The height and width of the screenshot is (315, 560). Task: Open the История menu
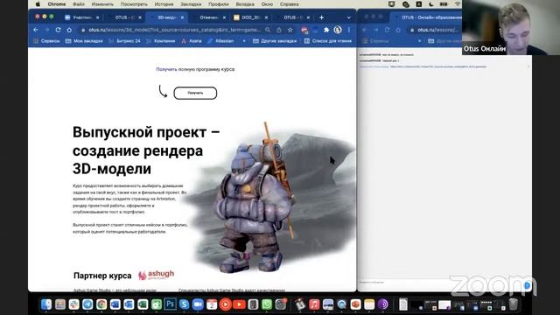(x=164, y=4)
